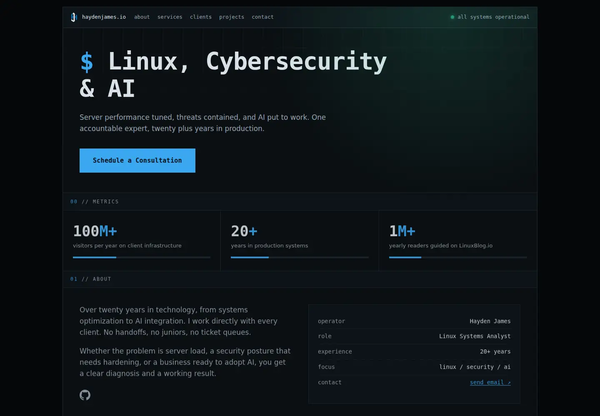Click the '1M+' metric value
Image resolution: width=600 pixels, height=416 pixels.
[402, 231]
